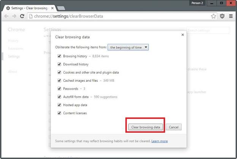Select Settings in the sidebar
The width and height of the screenshot is (237, 159).
tap(14, 56)
